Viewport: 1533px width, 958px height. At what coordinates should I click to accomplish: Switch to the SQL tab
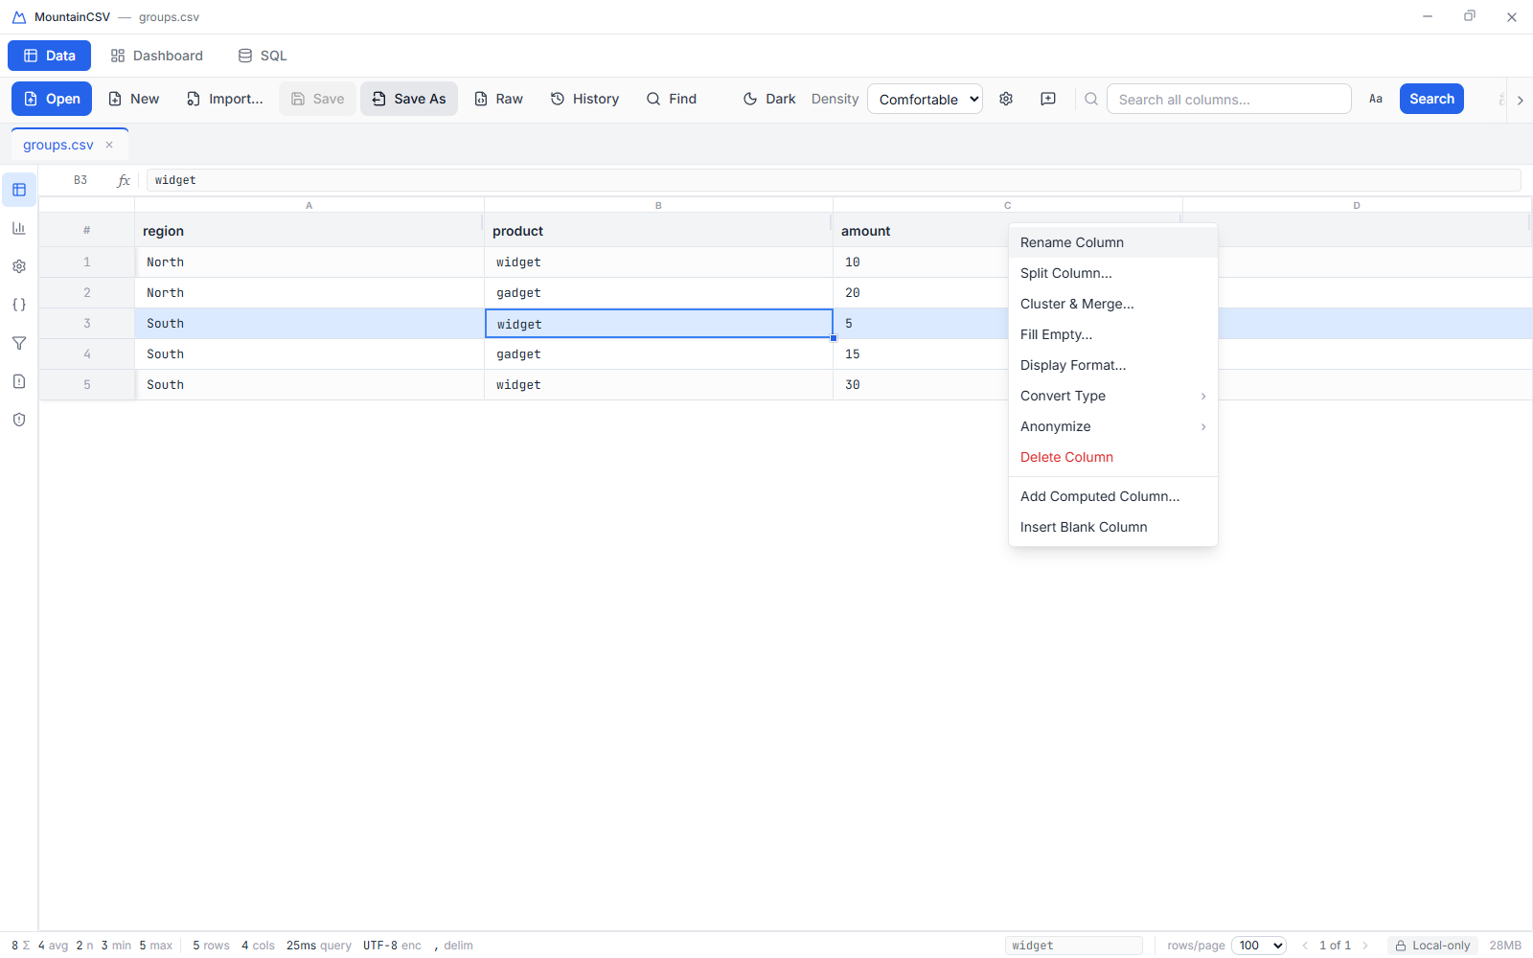[x=263, y=56]
